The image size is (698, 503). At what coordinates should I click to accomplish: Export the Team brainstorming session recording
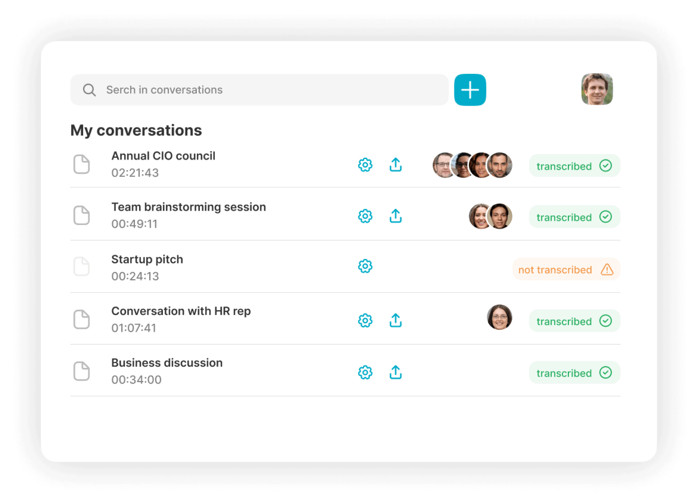click(x=395, y=216)
